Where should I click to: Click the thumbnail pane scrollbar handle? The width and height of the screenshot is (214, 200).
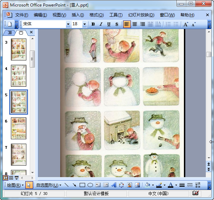point(32,59)
